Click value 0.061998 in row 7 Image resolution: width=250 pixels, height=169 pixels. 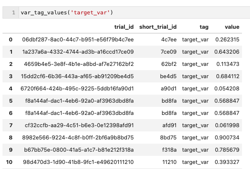tap(227, 125)
